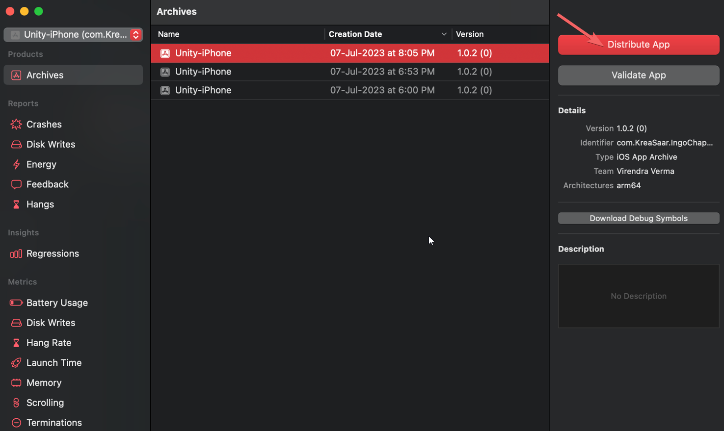Click the Terminations circle icon
724x431 pixels.
(16, 423)
